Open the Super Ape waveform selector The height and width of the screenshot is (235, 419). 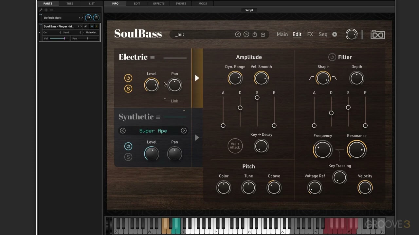point(153,131)
